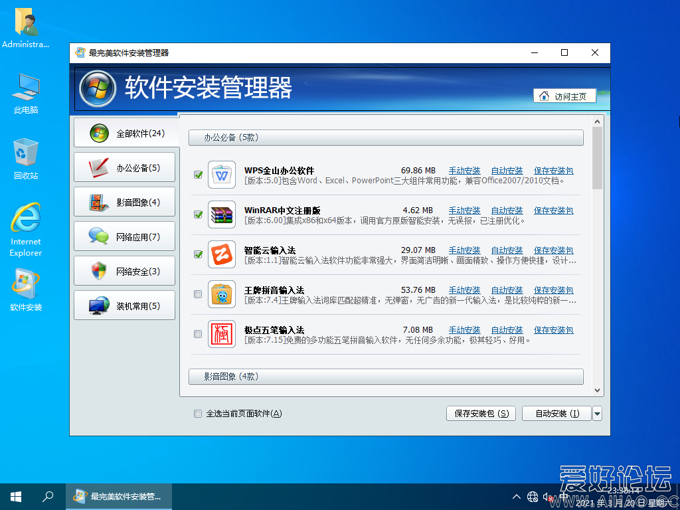
Task: Uncheck the 智能云输入法 checkbox
Action: 198,254
